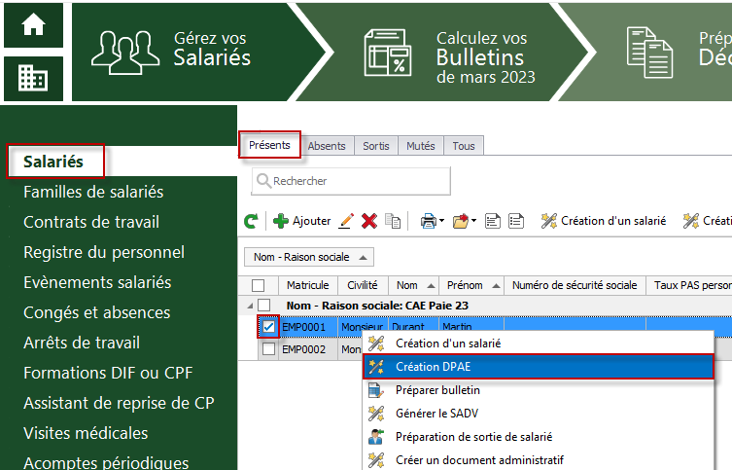Click the red X delete icon
Viewport: 732px width, 470px height.
pos(369,222)
